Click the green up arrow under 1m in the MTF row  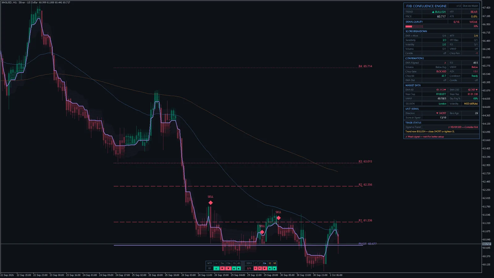(216, 268)
